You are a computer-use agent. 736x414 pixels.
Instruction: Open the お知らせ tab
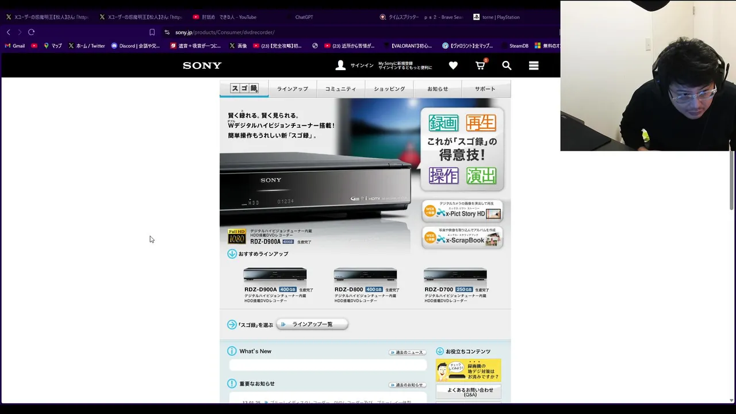(438, 89)
